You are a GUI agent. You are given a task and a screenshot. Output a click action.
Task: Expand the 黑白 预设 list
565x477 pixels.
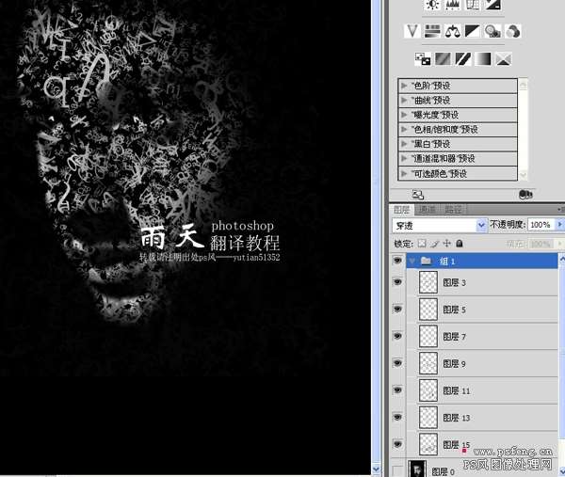(x=404, y=144)
